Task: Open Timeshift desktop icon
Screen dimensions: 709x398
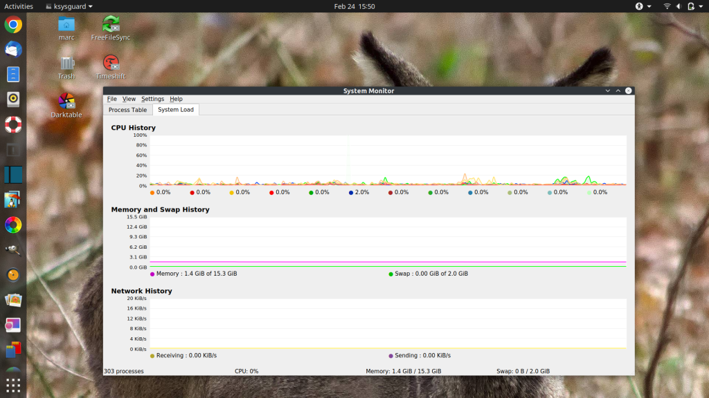Action: [x=111, y=68]
